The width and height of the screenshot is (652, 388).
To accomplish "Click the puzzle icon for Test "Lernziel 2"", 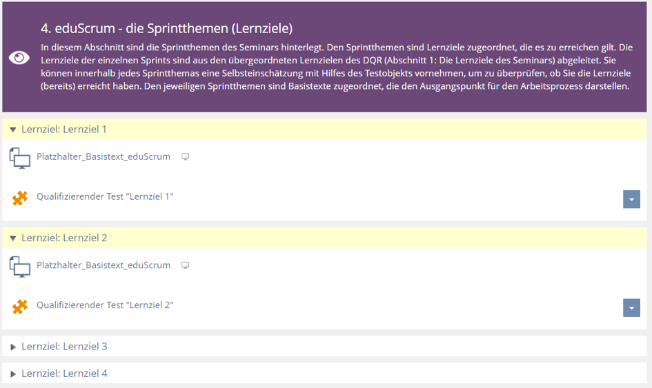I will point(20,306).
